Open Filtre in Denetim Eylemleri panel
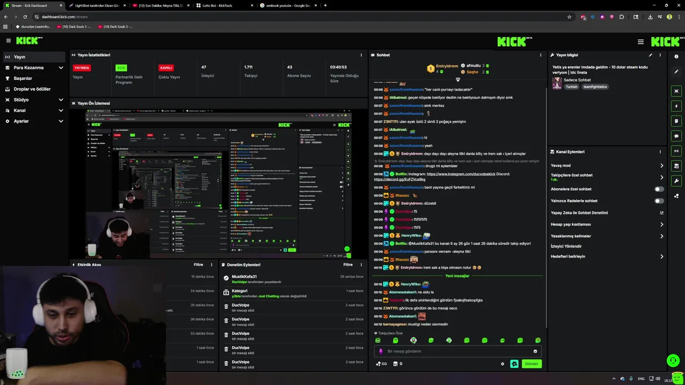Viewport: 685px width, 385px height. click(348, 265)
